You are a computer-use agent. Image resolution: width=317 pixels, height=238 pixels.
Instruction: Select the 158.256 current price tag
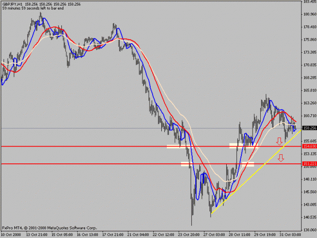[x=309, y=128]
